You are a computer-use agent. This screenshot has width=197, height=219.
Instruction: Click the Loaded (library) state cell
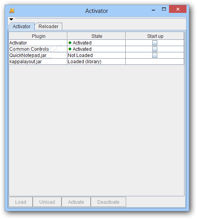tap(96, 62)
